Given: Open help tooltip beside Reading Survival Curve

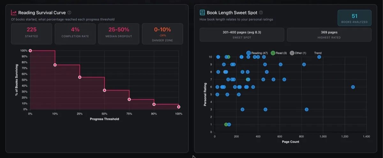Looking at the screenshot, I should point(69,13).
